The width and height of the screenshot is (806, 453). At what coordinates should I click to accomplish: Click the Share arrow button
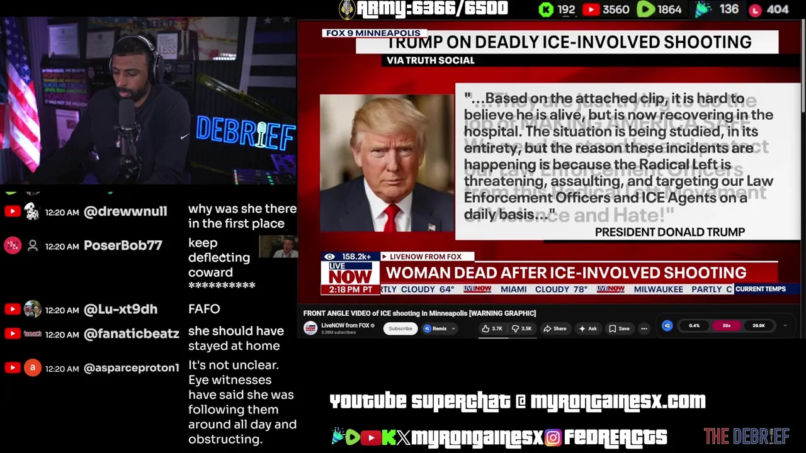(x=555, y=328)
